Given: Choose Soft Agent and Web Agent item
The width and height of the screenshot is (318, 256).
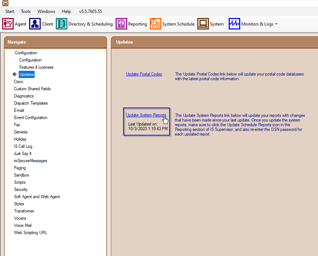Looking at the screenshot, I should [x=37, y=197].
